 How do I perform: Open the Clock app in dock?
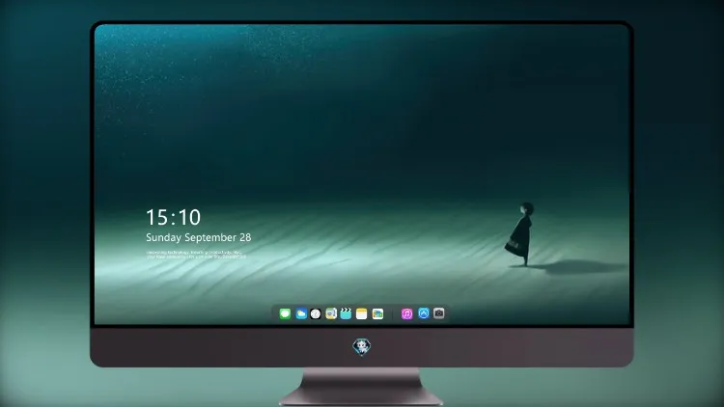316,313
